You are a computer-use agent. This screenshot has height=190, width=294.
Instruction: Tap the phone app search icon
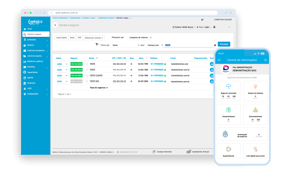click(x=266, y=60)
